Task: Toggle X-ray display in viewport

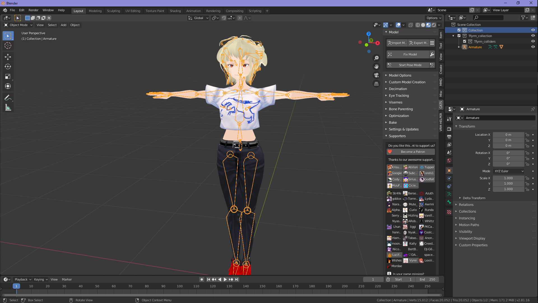Action: click(x=411, y=25)
